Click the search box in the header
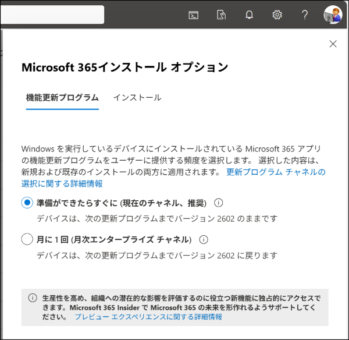The width and height of the screenshot is (349, 340). coord(52,15)
